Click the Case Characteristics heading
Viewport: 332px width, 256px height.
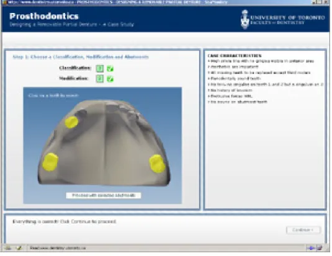(x=235, y=56)
